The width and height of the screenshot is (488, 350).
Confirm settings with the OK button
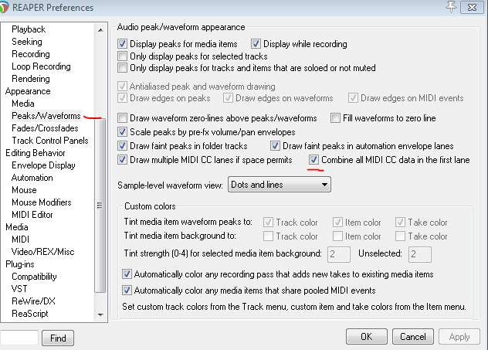(x=367, y=337)
